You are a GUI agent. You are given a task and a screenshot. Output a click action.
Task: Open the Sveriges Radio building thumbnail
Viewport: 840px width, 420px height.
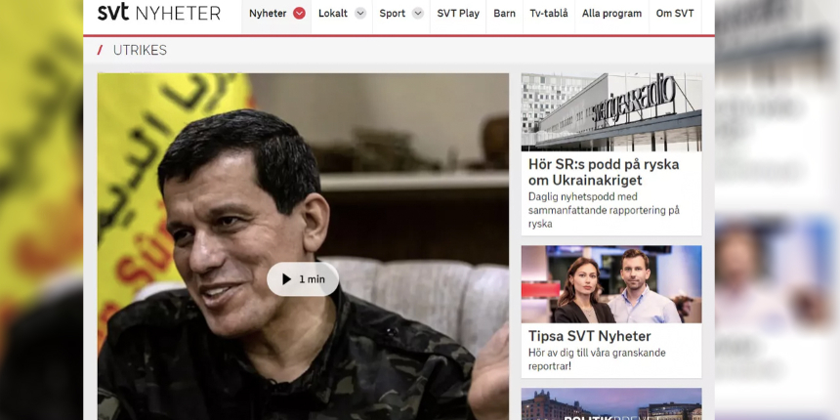pos(611,112)
